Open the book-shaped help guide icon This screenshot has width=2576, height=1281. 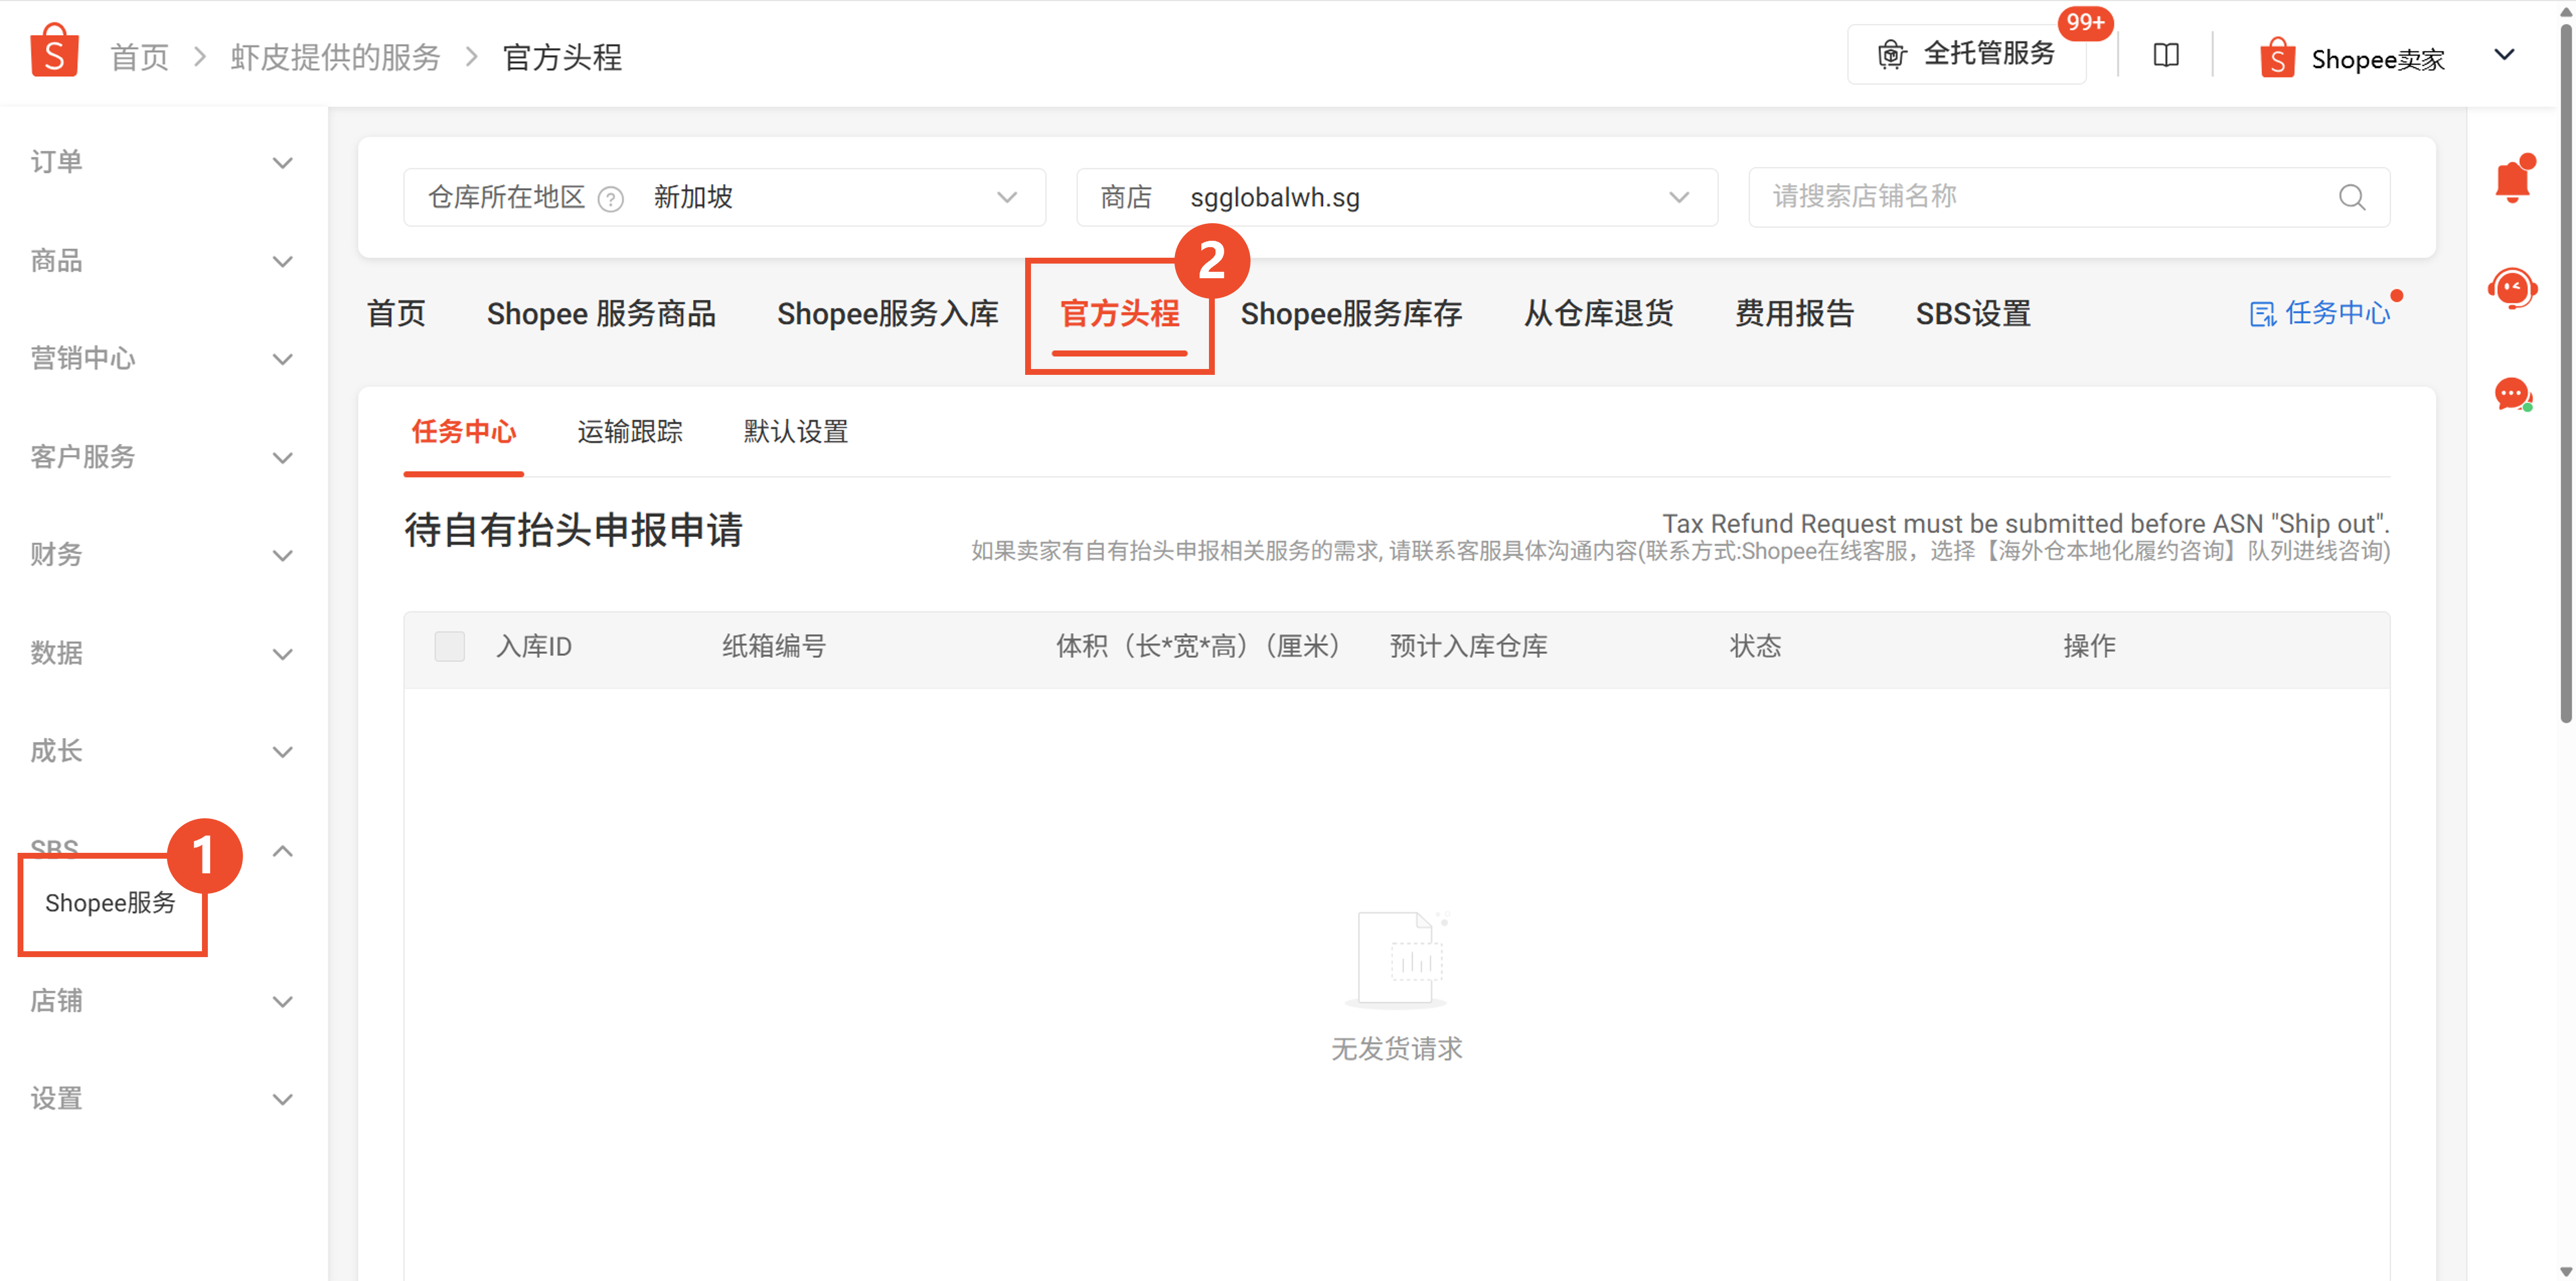[2166, 55]
